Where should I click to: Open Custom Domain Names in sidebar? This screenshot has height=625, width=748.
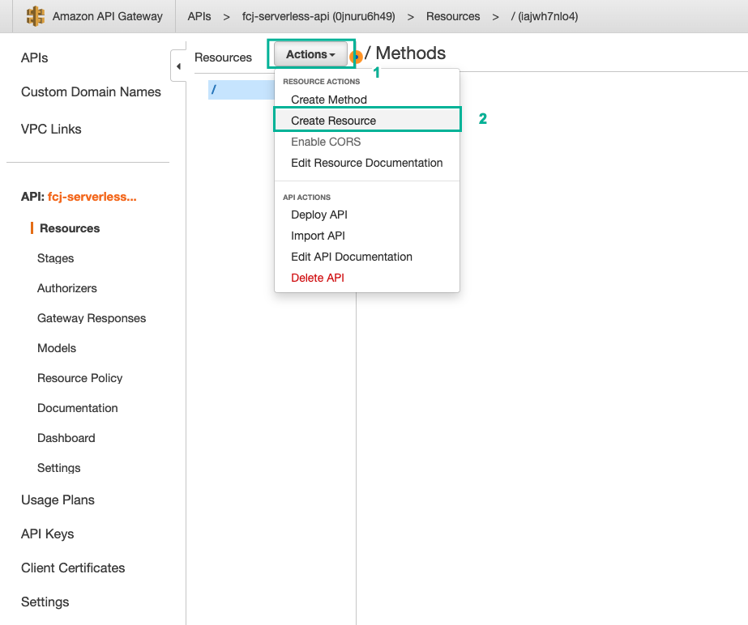tap(91, 91)
